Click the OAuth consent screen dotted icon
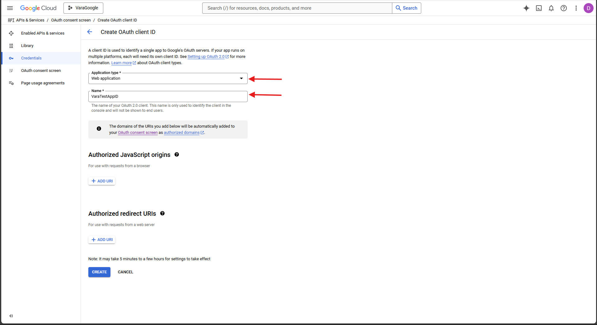This screenshot has height=325, width=597. (11, 71)
